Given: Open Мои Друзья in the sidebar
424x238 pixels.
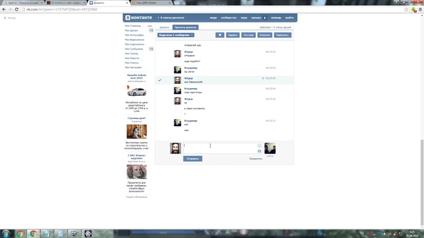Looking at the screenshot, I should pos(131,30).
